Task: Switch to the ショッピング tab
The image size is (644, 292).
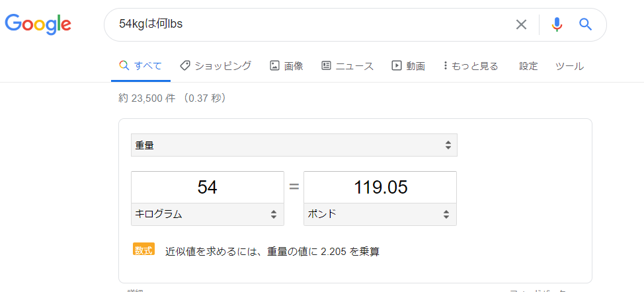Action: (216, 65)
